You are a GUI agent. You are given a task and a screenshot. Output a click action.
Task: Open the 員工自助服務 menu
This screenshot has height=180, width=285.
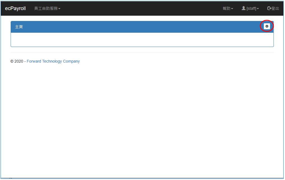point(46,8)
